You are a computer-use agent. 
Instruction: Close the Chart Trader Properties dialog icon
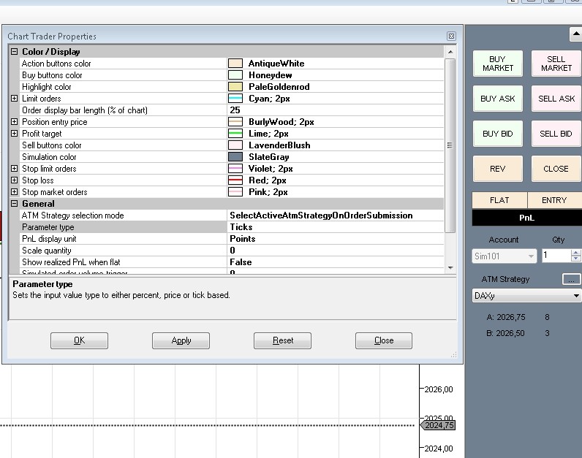[x=451, y=36]
